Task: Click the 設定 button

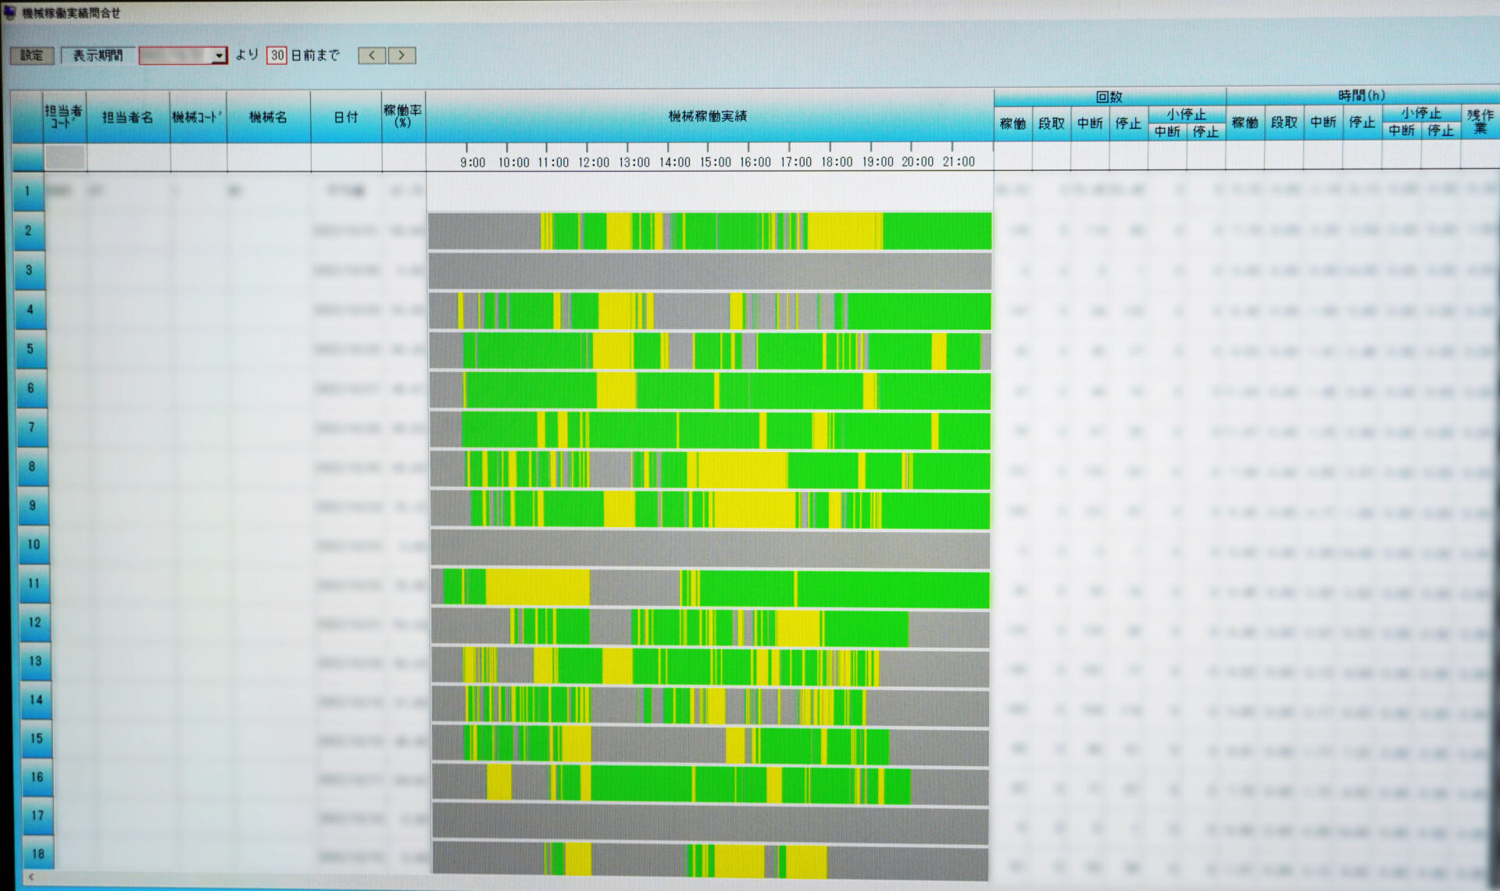Action: [32, 55]
